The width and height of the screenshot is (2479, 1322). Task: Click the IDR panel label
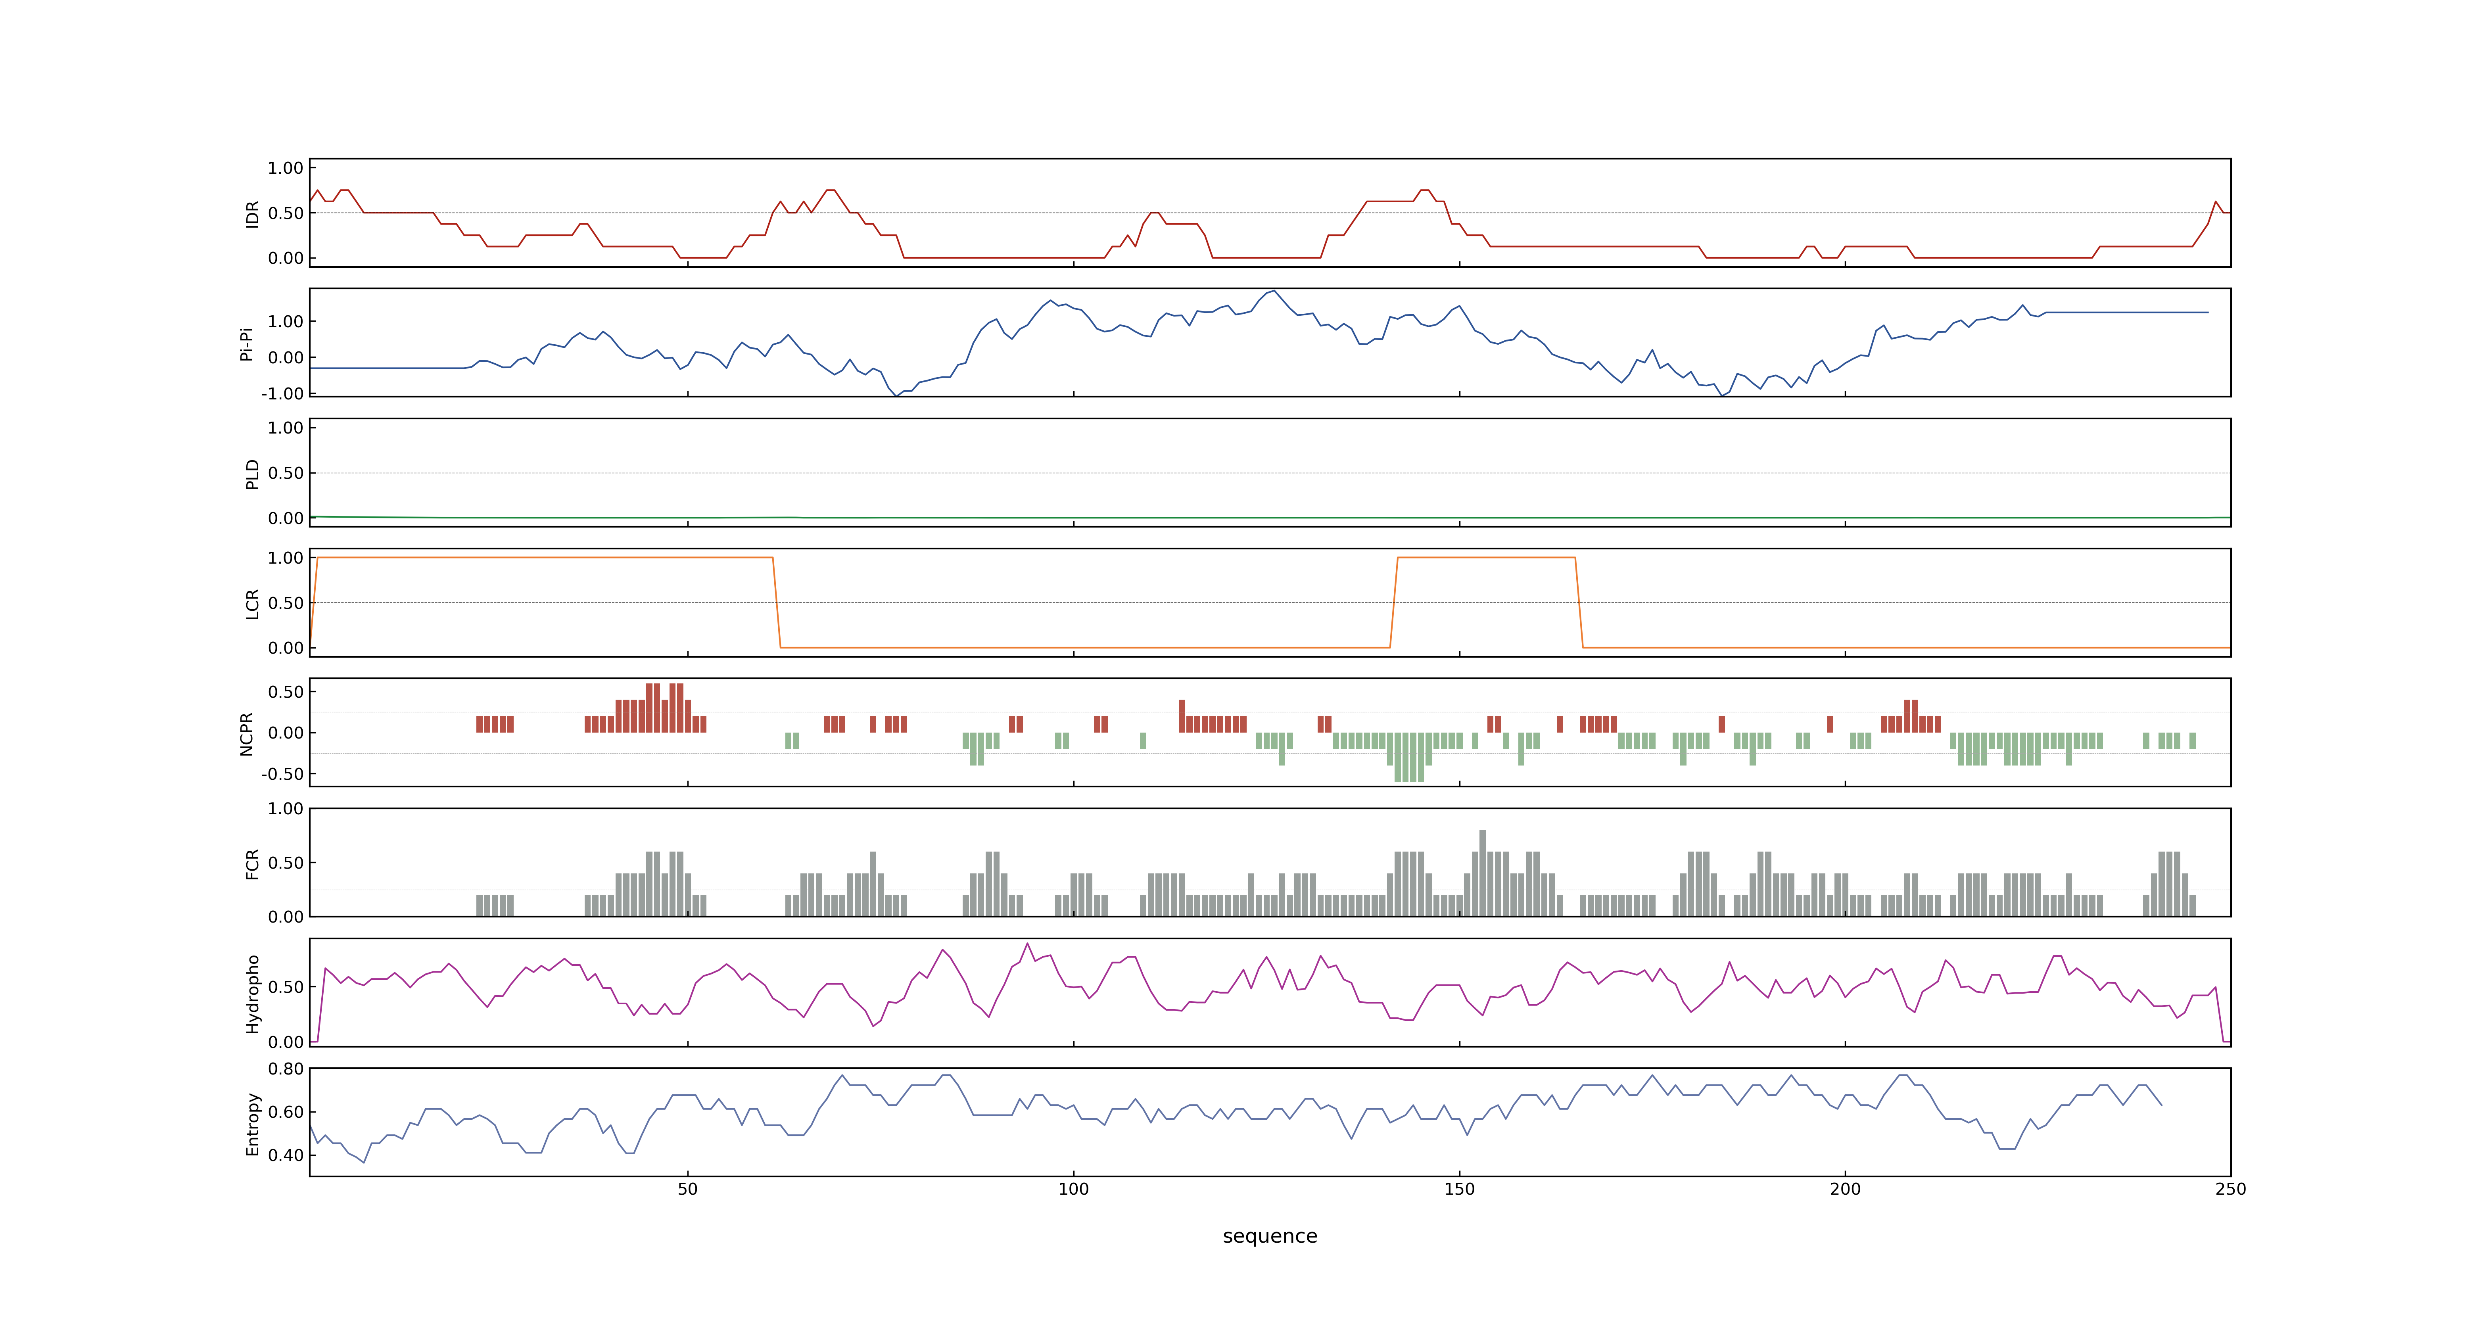[x=252, y=214]
